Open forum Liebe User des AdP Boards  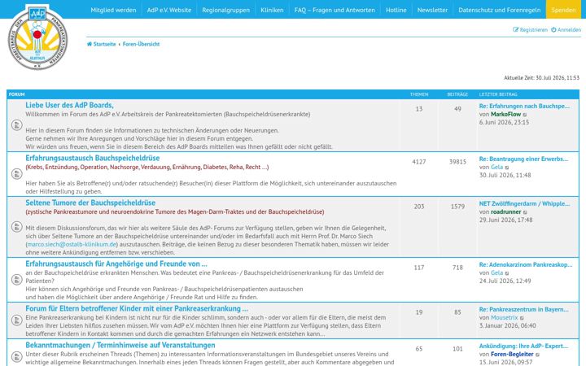click(x=69, y=105)
